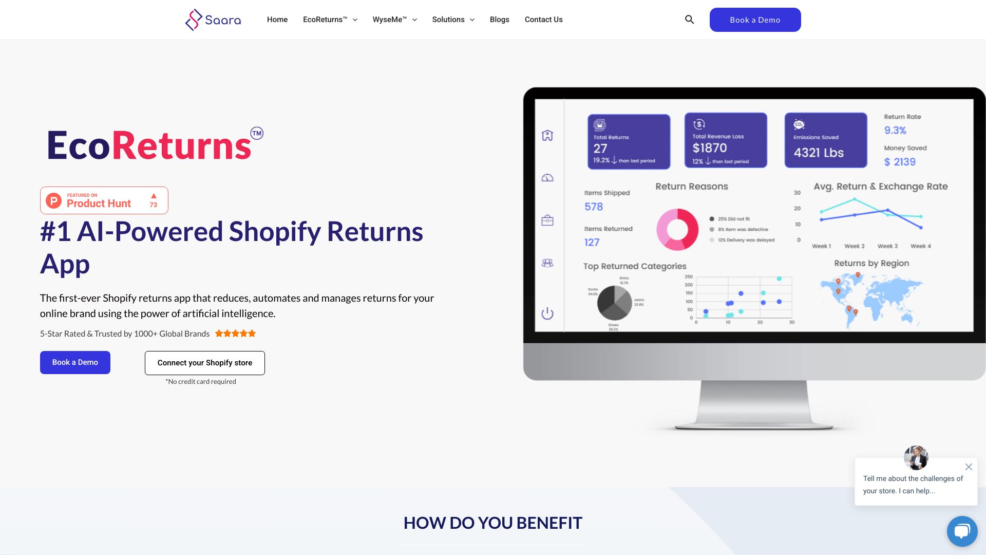Click the five-star rating display
This screenshot has width=986, height=555.
tap(235, 334)
